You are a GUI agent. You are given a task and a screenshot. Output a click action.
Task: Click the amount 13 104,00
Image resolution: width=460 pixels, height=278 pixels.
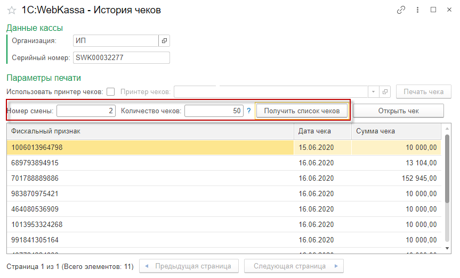click(x=421, y=163)
